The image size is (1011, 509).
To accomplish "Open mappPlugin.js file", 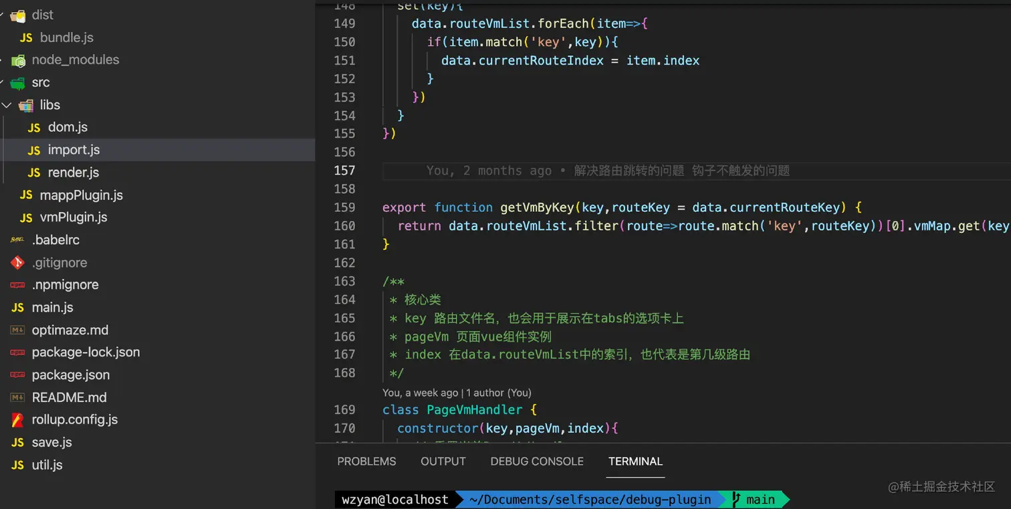I will click(x=82, y=195).
